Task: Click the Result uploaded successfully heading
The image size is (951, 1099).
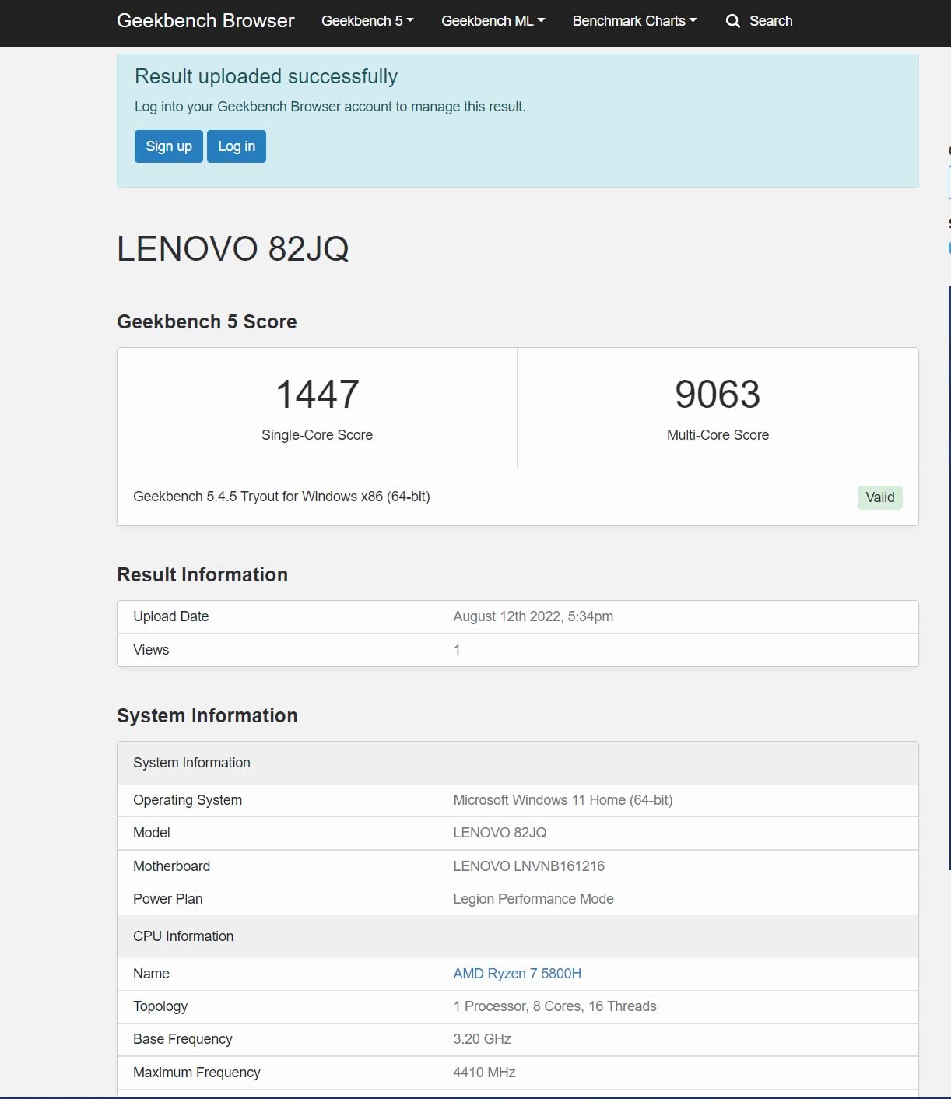Action: pyautogui.click(x=266, y=76)
